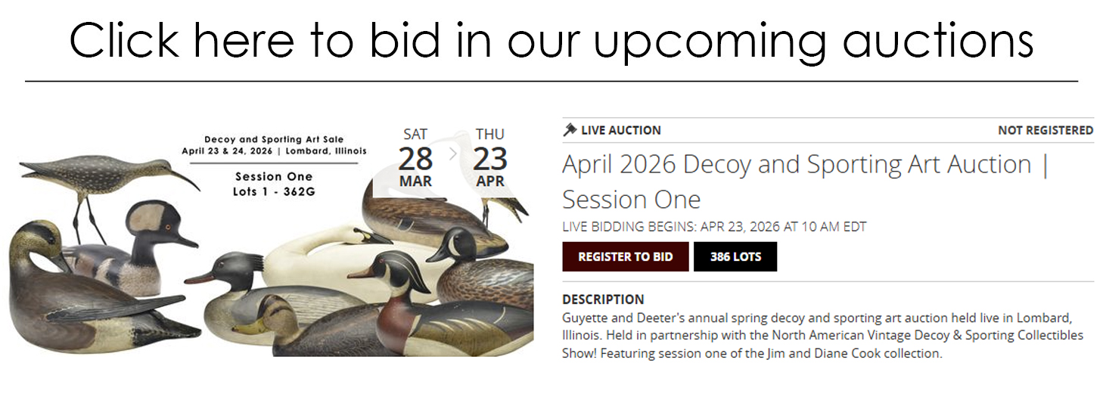Click the yellow-billed mallard hen decoy
The height and width of the screenshot is (394, 1103).
click(295, 324)
